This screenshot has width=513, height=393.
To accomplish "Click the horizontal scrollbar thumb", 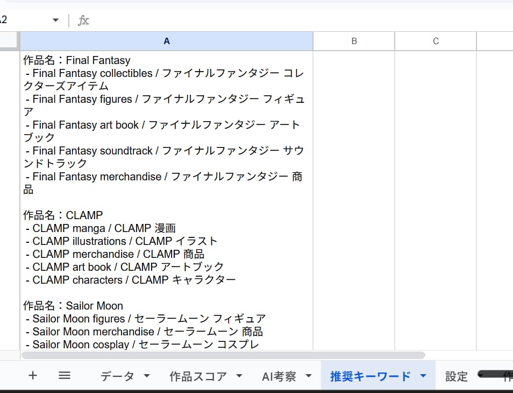I will point(223,355).
